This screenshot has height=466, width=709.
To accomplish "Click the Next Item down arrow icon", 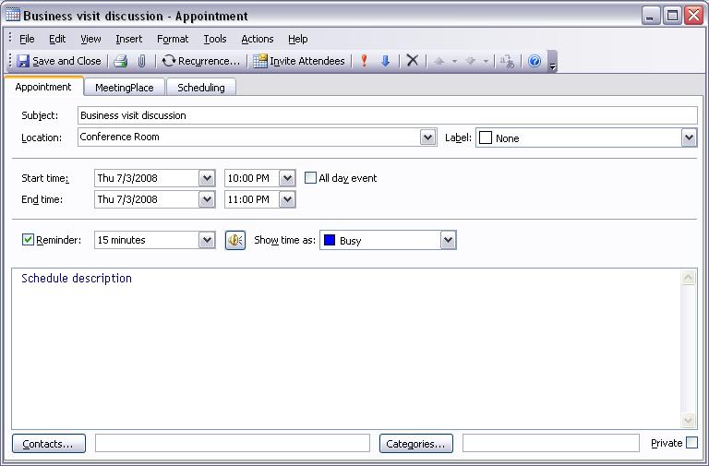I will (x=470, y=61).
